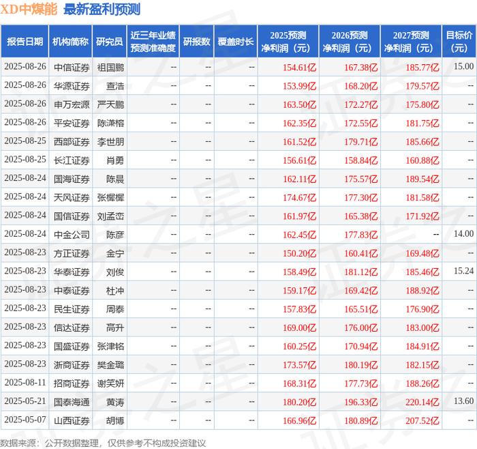Image resolution: width=477 pixels, height=449 pixels.
Task: Click the 175.80亿 profit value
Action: 422,104
